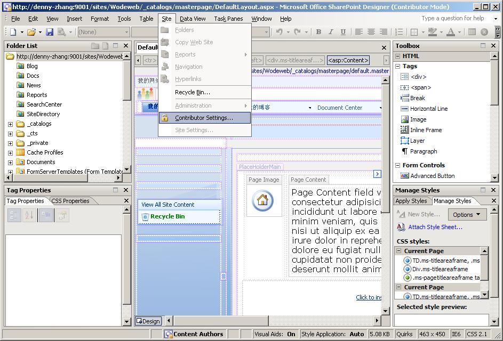
Task: Click the Page Image home thumbnail
Action: (x=263, y=201)
